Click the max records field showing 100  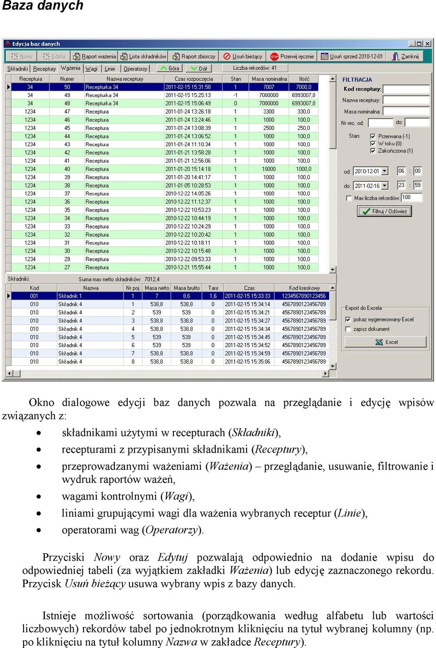[411, 197]
